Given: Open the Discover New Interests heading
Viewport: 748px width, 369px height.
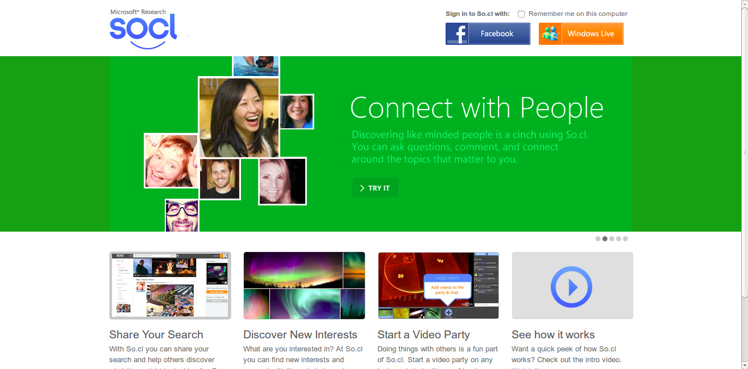Looking at the screenshot, I should point(300,334).
